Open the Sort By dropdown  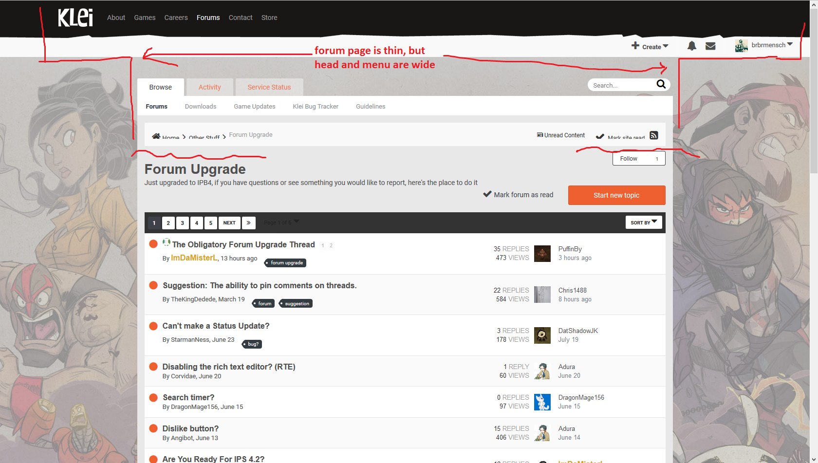[643, 222]
